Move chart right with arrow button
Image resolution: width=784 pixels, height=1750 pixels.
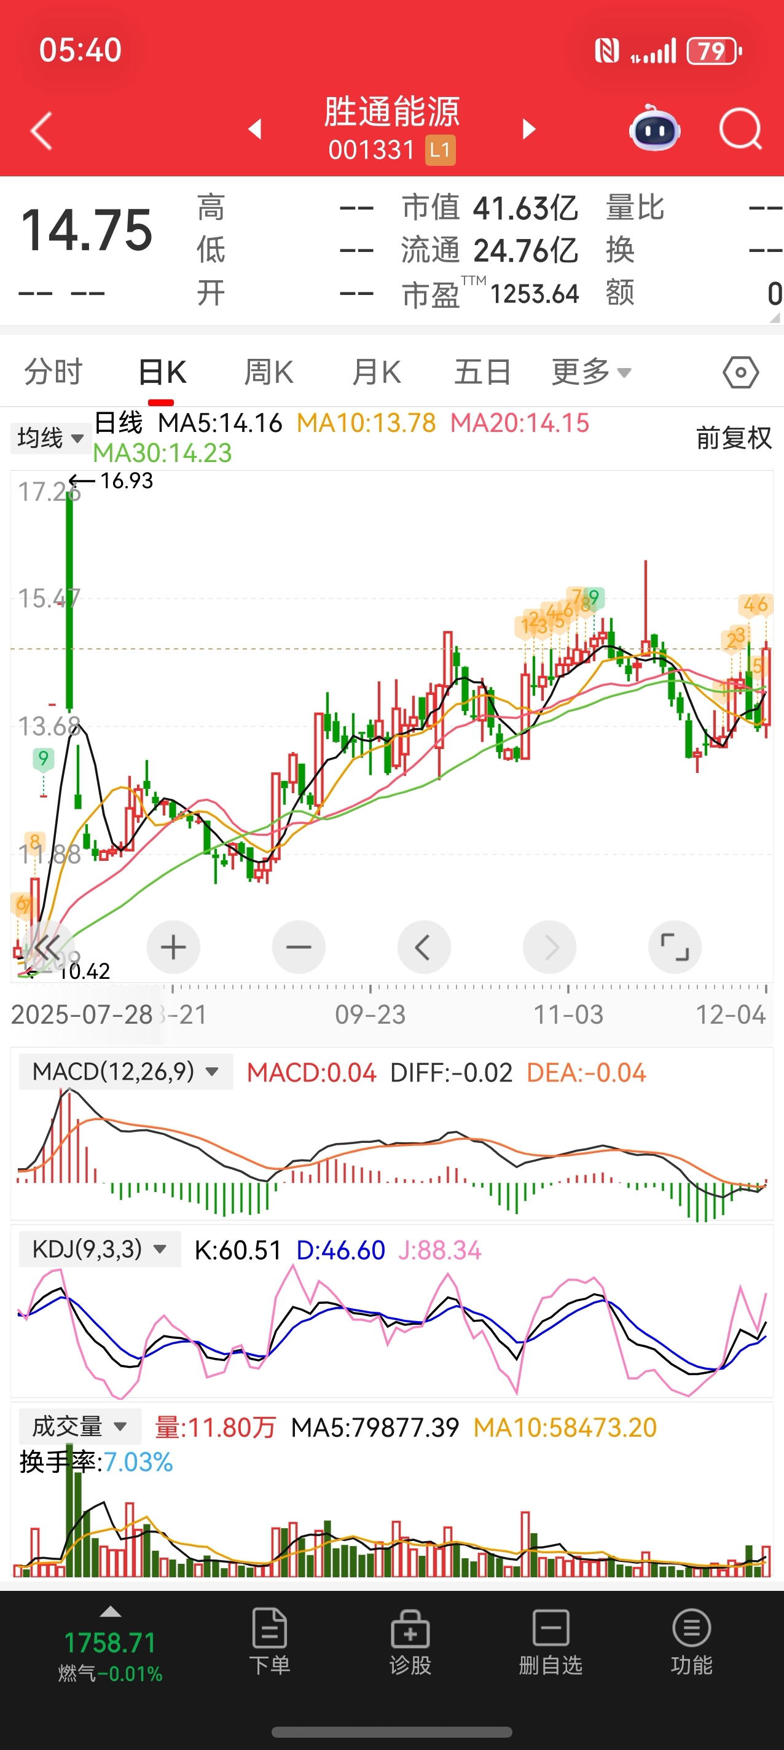[550, 947]
